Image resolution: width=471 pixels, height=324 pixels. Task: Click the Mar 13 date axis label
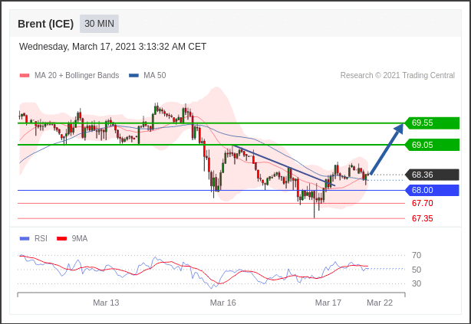pyautogui.click(x=106, y=303)
